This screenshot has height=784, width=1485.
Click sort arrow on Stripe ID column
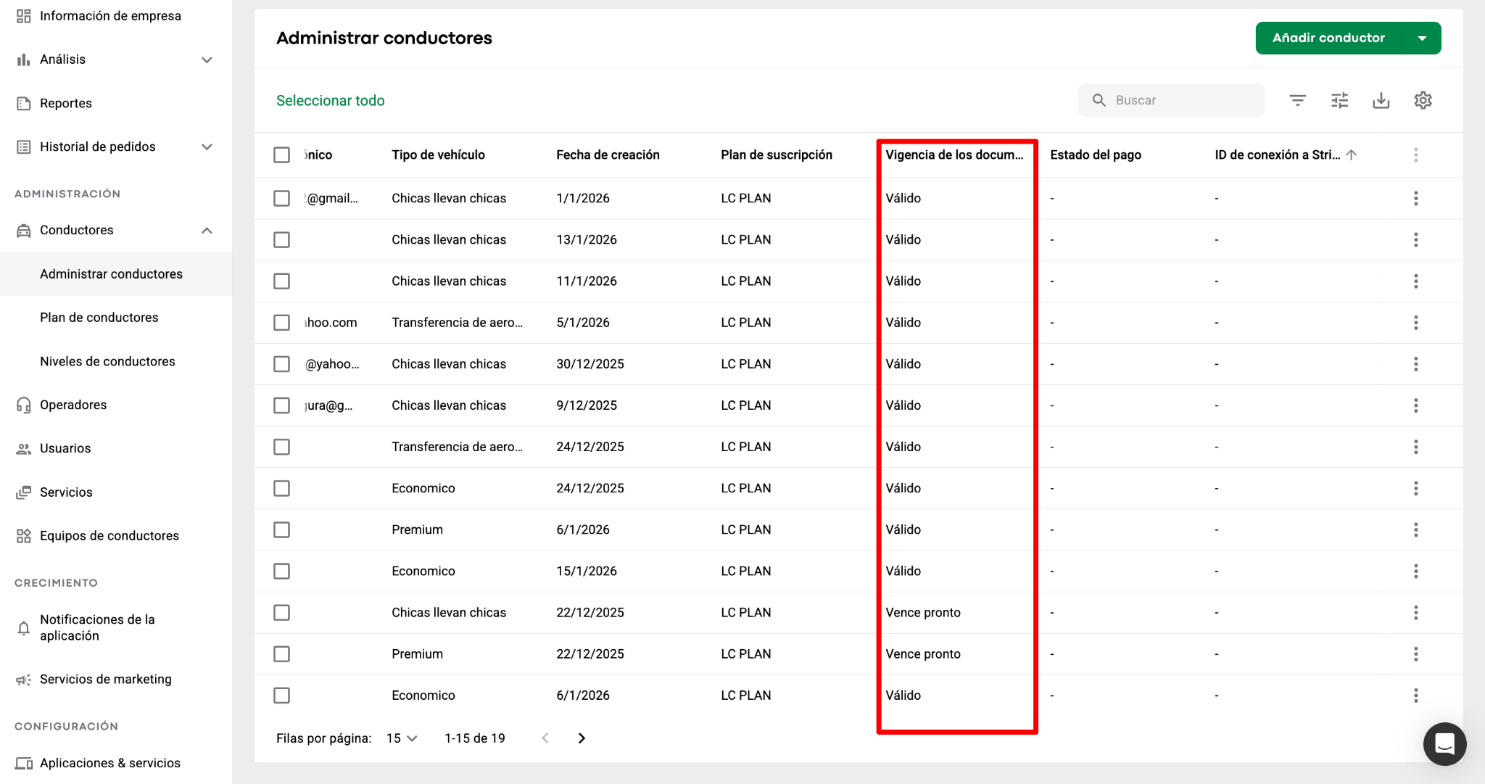(x=1352, y=154)
